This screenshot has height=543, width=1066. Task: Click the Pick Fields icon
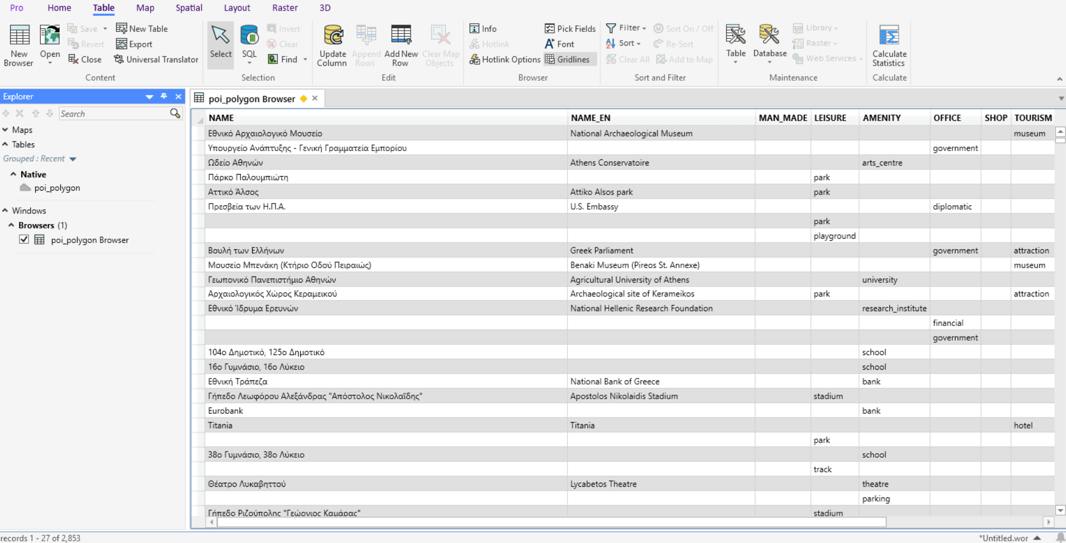(550, 28)
